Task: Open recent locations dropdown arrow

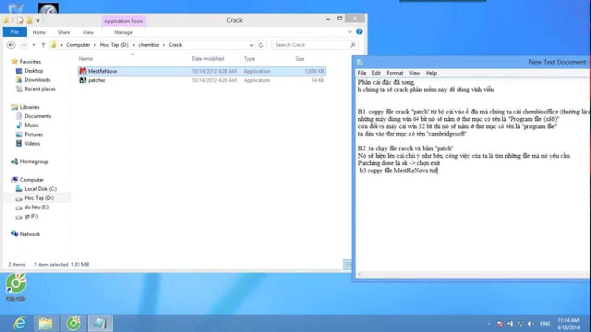Action: tap(34, 45)
